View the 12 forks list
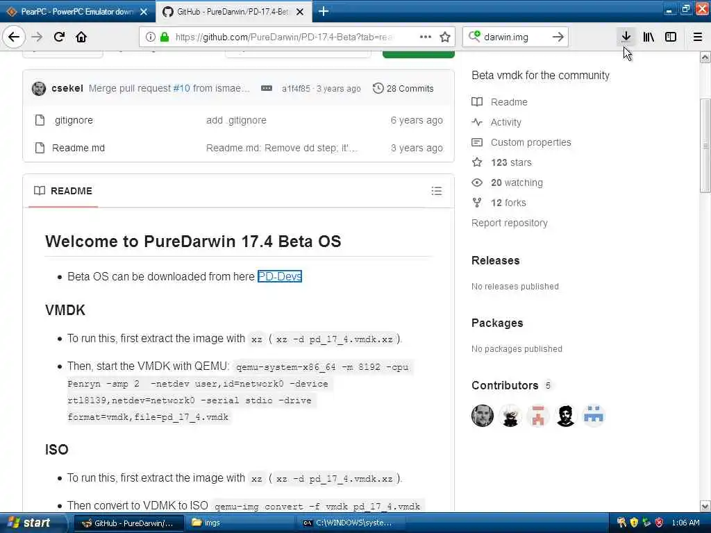The height and width of the screenshot is (533, 711). (x=508, y=203)
